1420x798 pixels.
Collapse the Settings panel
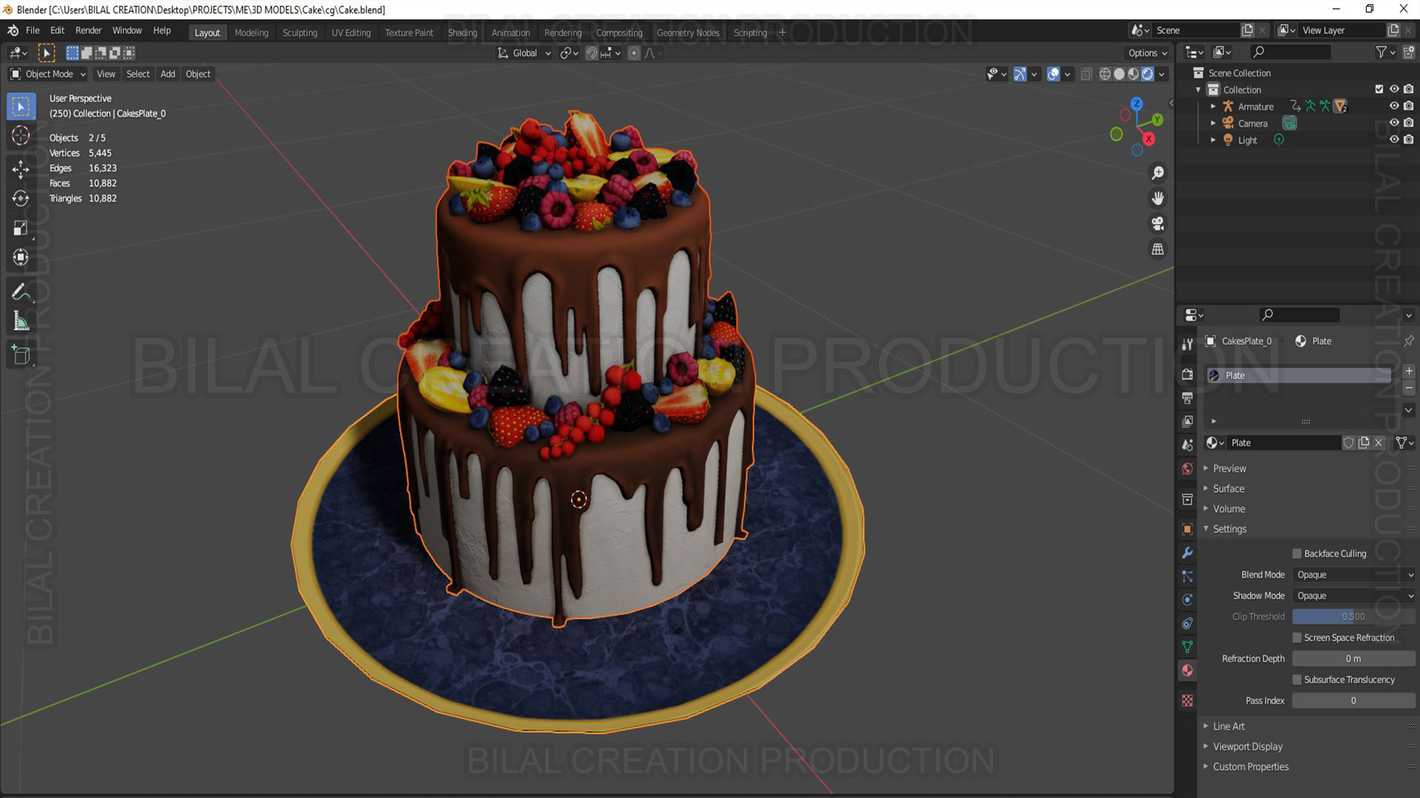point(1229,529)
